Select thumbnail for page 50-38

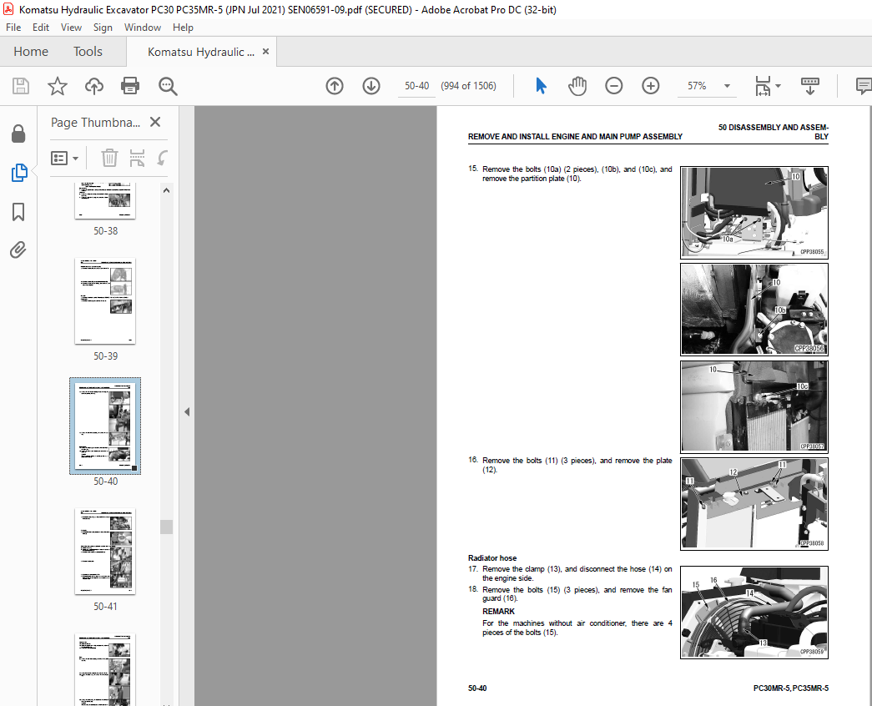(105, 200)
